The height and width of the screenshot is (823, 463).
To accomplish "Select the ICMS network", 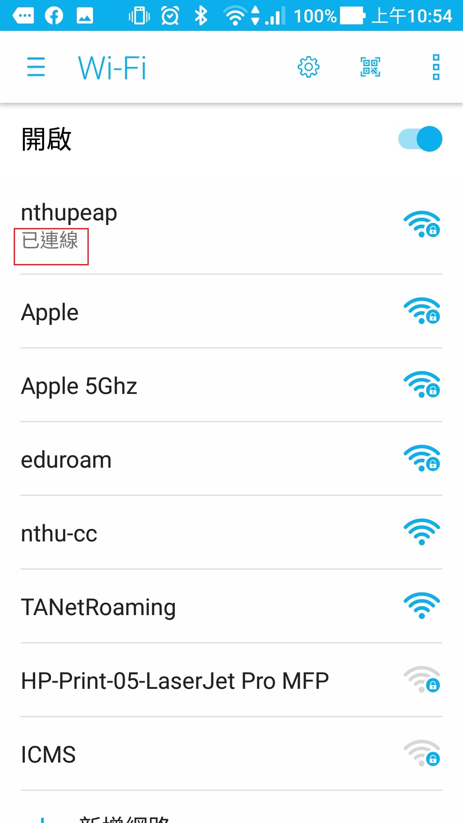I will pyautogui.click(x=231, y=754).
